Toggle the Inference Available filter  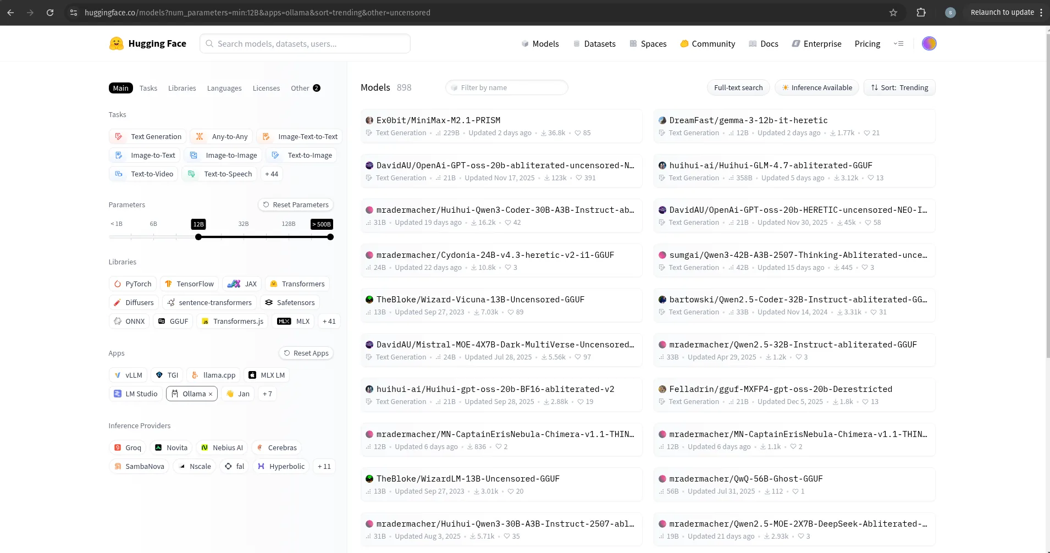(x=817, y=87)
